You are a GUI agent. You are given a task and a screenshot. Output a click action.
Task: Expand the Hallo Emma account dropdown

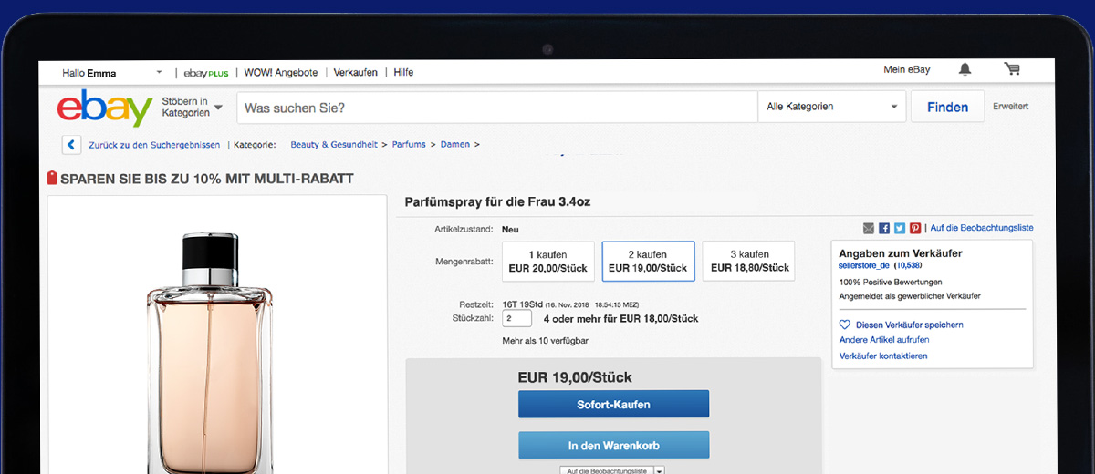pos(159,73)
